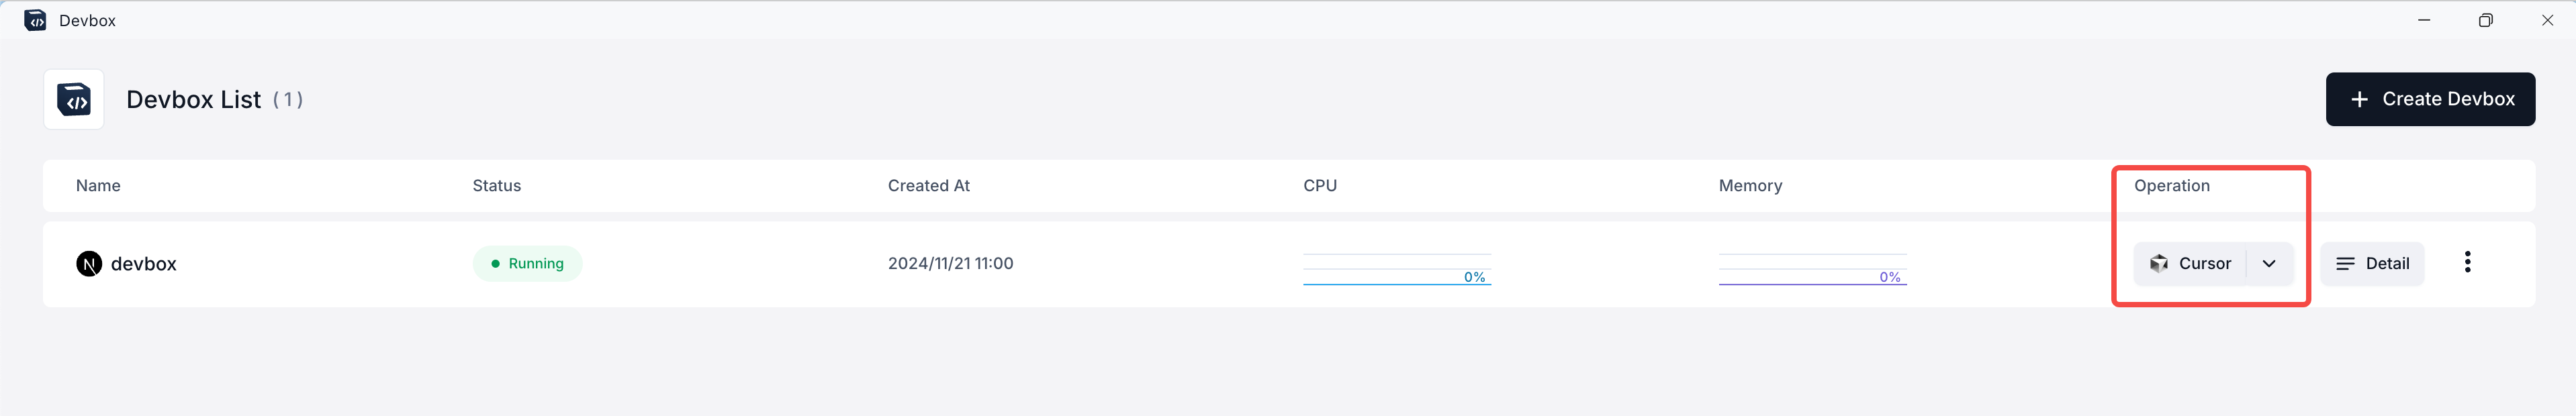
Task: Click the Memory usage chart
Action: [x=1812, y=269]
